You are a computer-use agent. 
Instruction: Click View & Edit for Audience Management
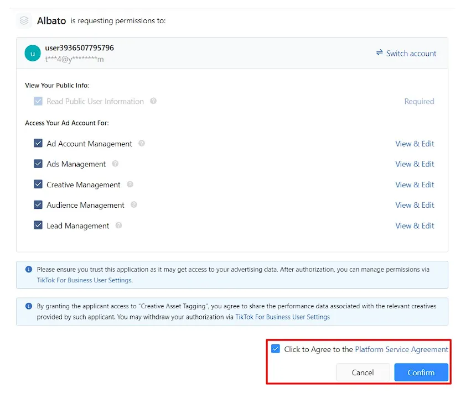point(415,205)
